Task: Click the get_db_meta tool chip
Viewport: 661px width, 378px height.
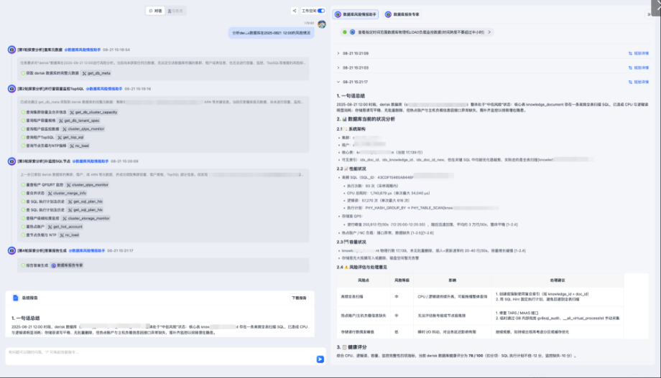Action: click(x=98, y=73)
